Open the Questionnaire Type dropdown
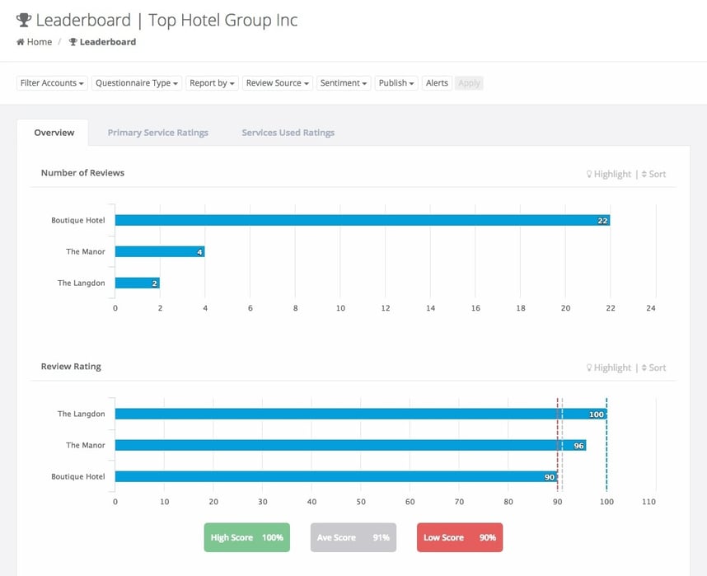Image resolution: width=707 pixels, height=576 pixels. (137, 82)
